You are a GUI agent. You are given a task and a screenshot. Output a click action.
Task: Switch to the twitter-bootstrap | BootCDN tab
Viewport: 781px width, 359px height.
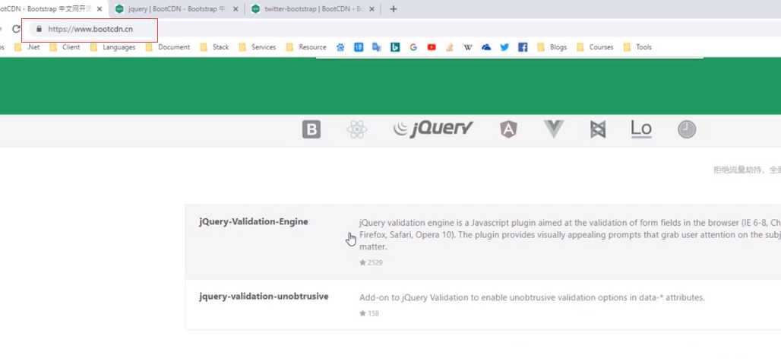tap(312, 9)
